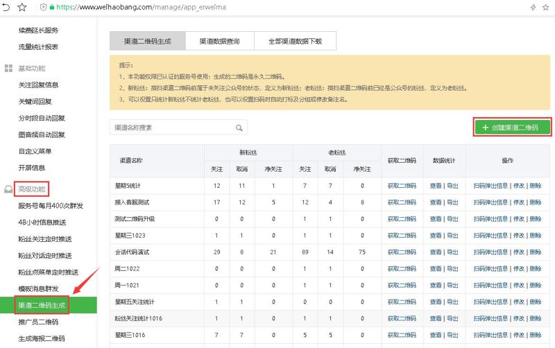The height and width of the screenshot is (348, 555).
Task: Click the lightning icon in address bar
Action: coord(532,6)
